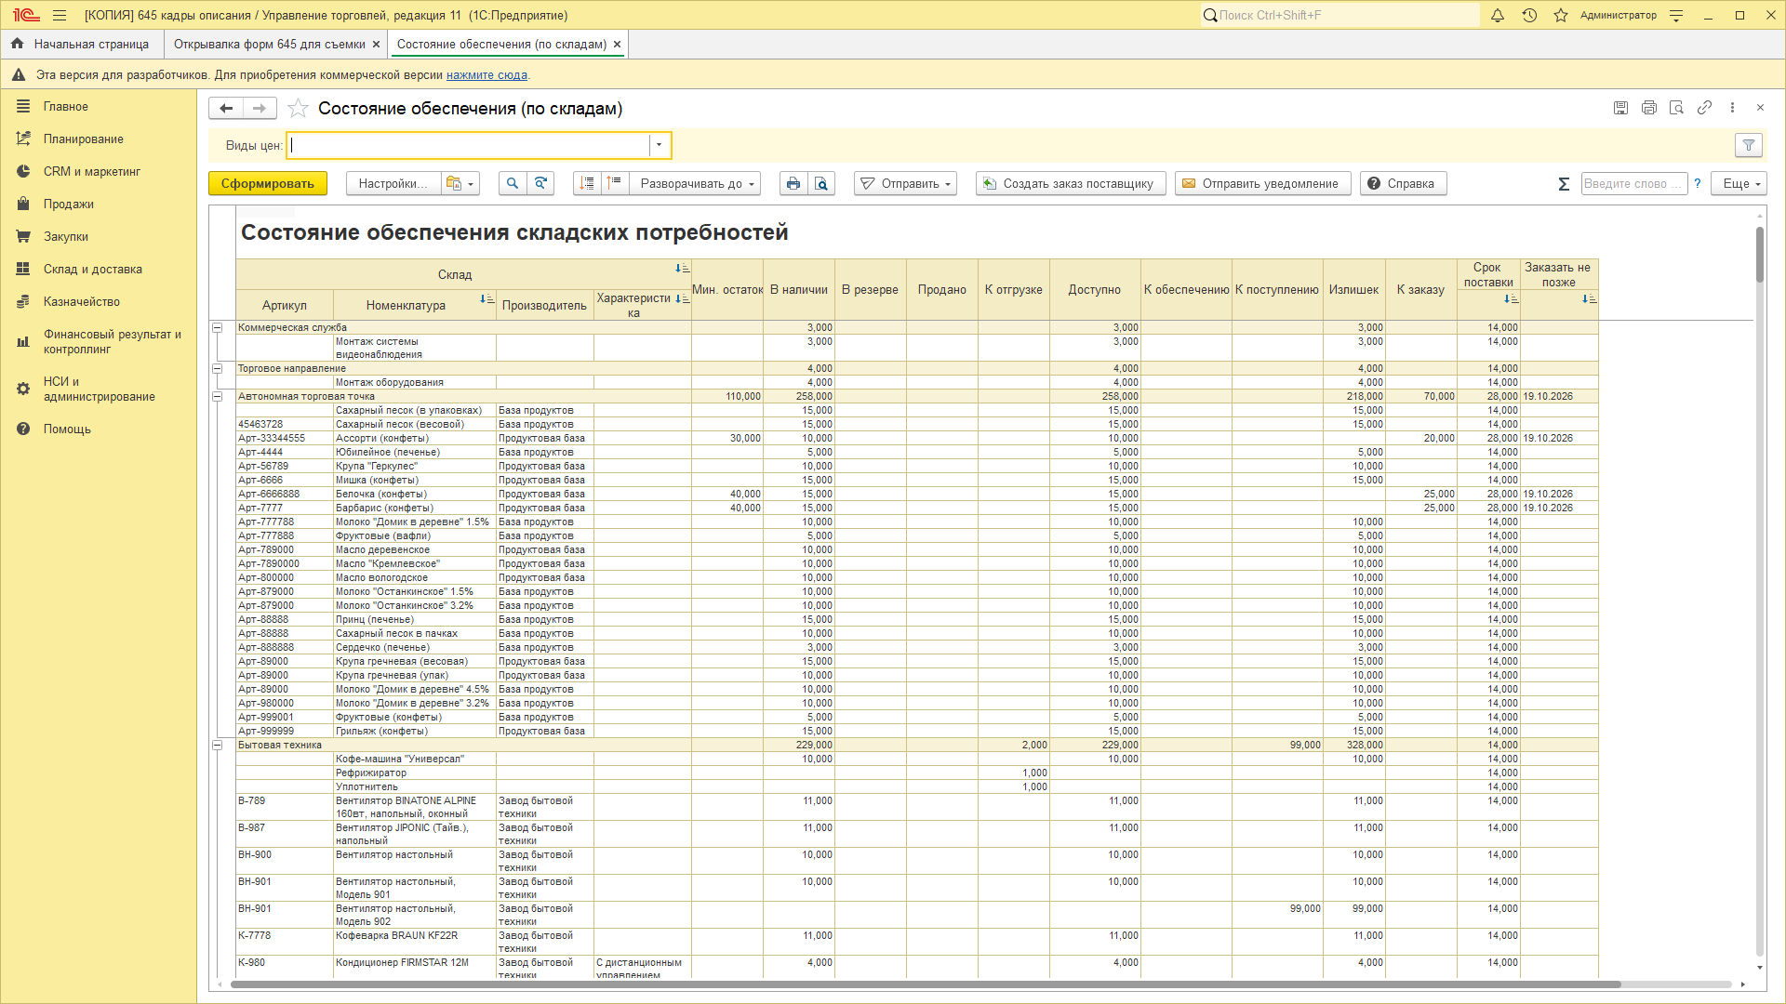Open the 1C hamburger main menu
The width and height of the screenshot is (1786, 1004).
[60, 15]
